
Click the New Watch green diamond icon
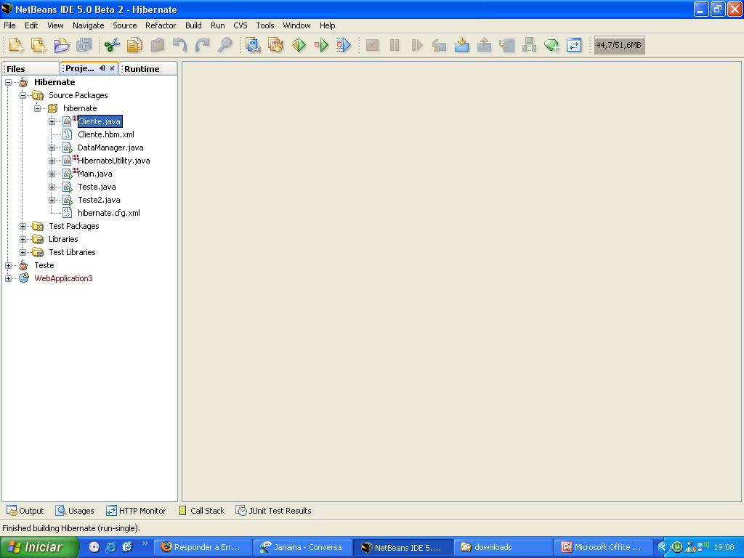[x=551, y=45]
